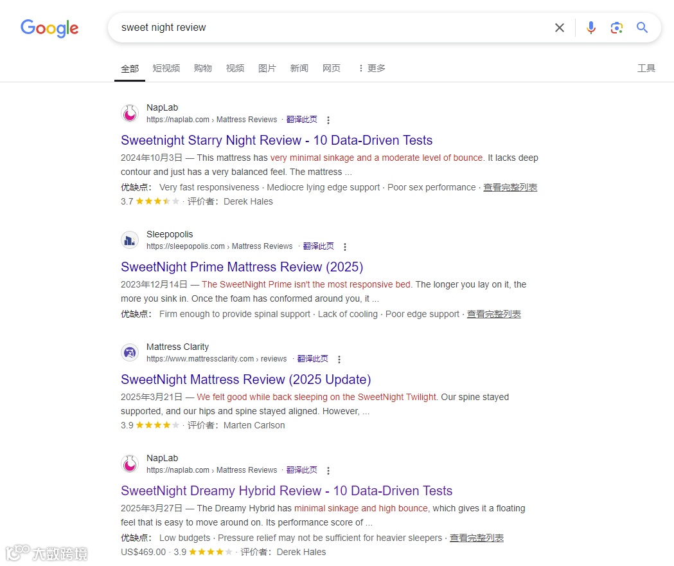Switch to the 新闻 tab

pyautogui.click(x=299, y=68)
